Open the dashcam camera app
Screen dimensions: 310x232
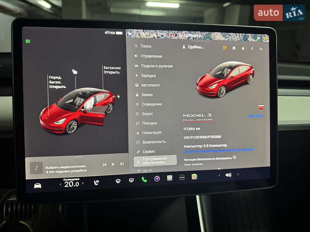[157, 179]
